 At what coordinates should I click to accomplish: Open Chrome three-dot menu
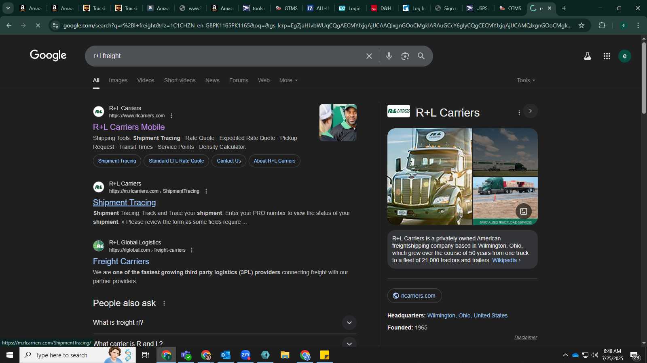point(638,25)
